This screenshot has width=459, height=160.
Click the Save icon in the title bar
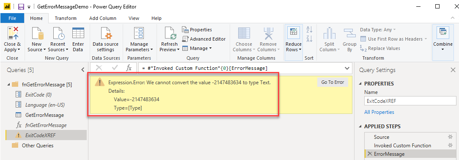pyautogui.click(x=21, y=6)
